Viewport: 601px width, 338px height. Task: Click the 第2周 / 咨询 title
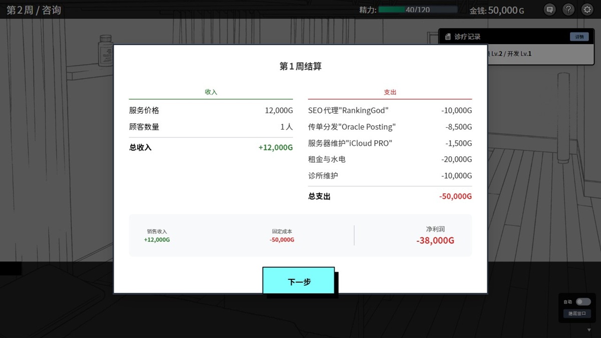33,10
